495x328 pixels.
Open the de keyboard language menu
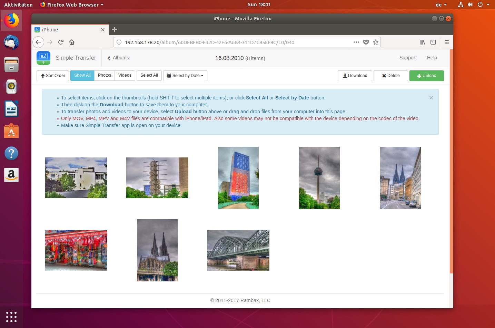441,5
